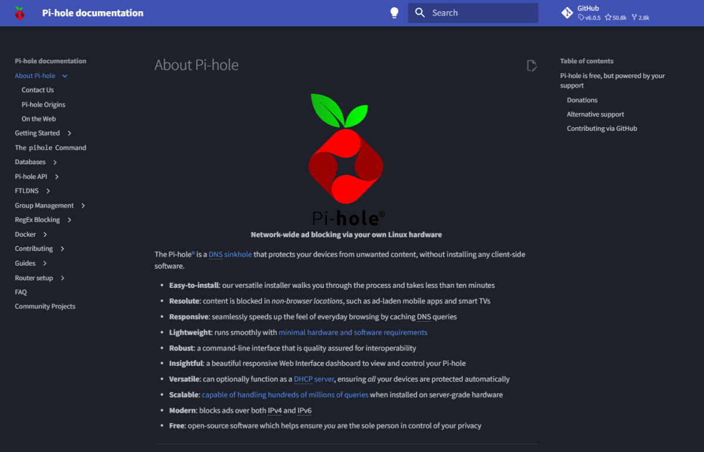Click the IPv6 abbreviation text
The height and width of the screenshot is (452, 704).
[304, 411]
